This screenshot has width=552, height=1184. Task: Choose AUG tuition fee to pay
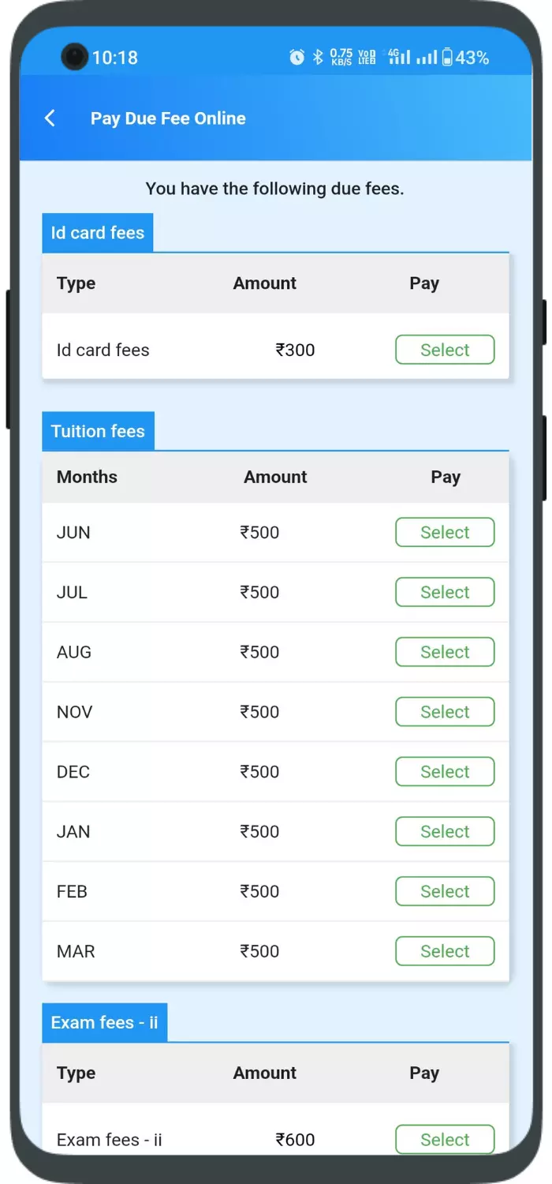coord(444,652)
